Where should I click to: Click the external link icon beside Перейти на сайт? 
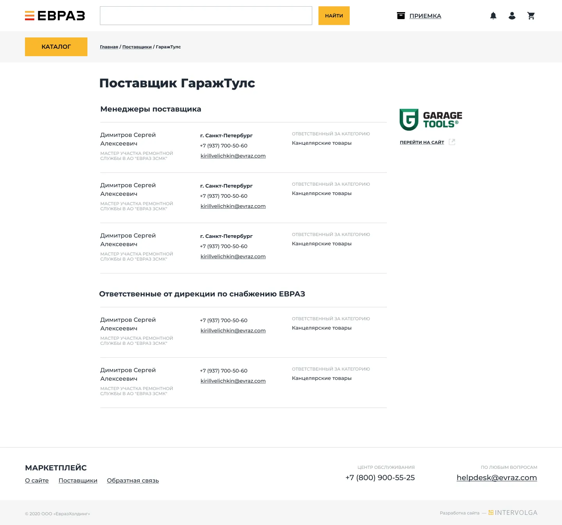tap(452, 142)
